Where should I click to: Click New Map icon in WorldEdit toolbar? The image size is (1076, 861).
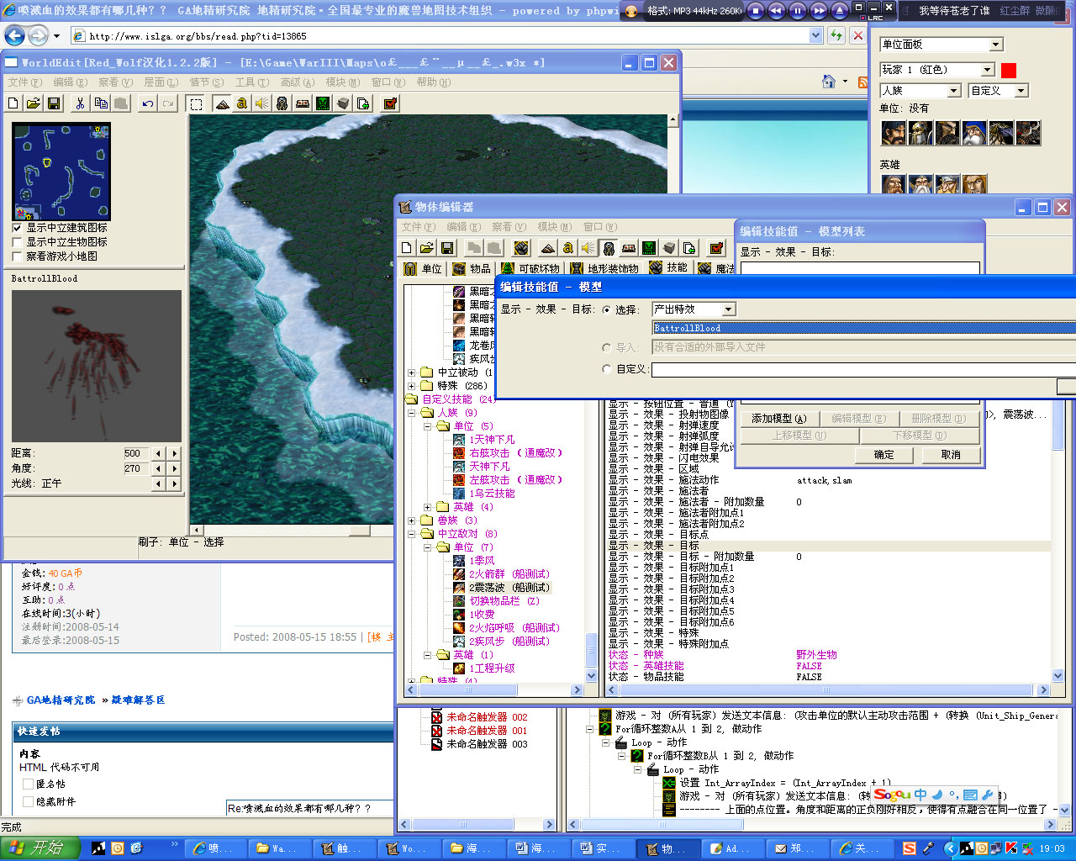coord(13,103)
